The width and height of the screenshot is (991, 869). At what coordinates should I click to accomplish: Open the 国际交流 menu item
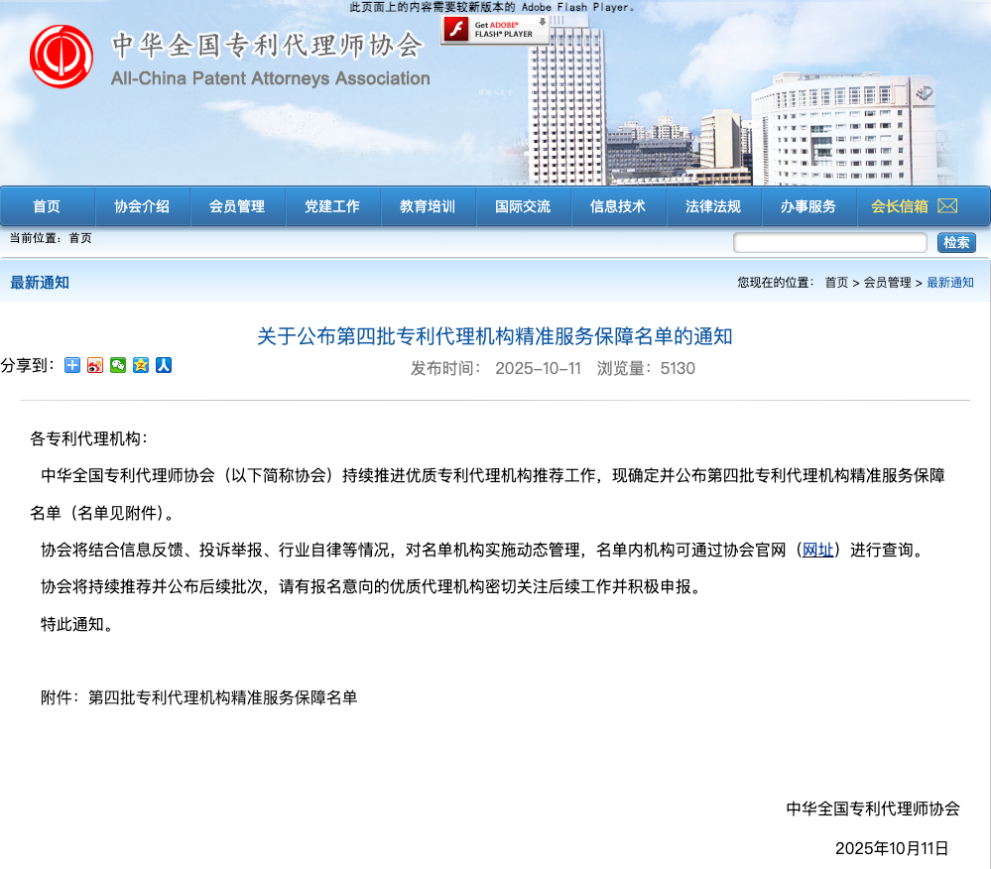tap(523, 206)
